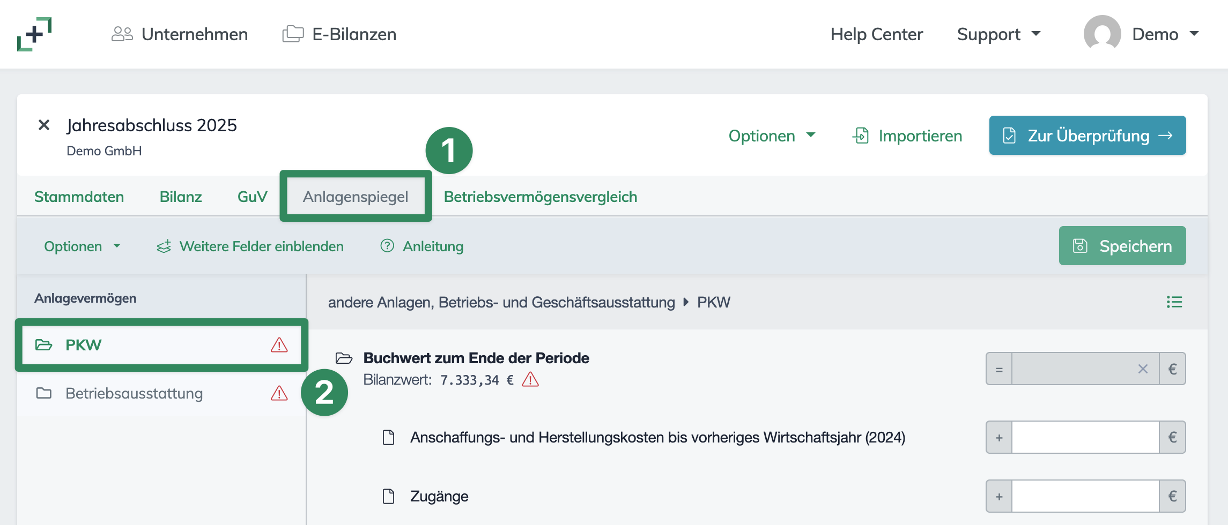Click the warning icon next to Bilanzwert
1228x525 pixels.
530,379
